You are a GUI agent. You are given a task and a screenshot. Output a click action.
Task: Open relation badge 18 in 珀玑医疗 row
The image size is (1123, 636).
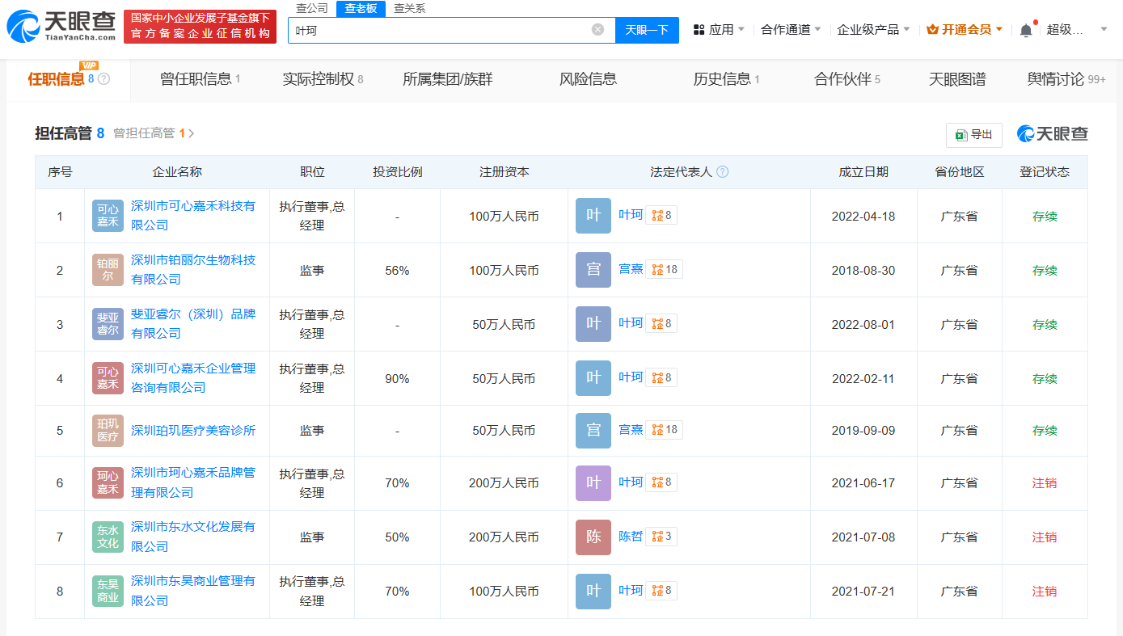point(665,430)
